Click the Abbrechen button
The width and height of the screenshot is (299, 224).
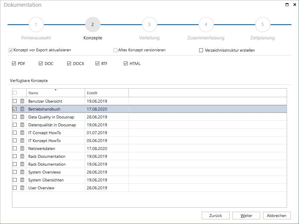[x=277, y=216]
